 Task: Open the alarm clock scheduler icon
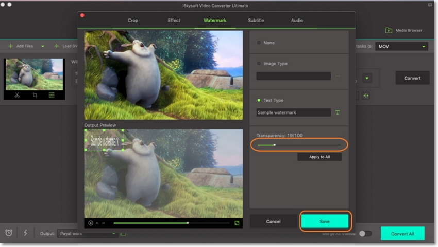(x=9, y=233)
